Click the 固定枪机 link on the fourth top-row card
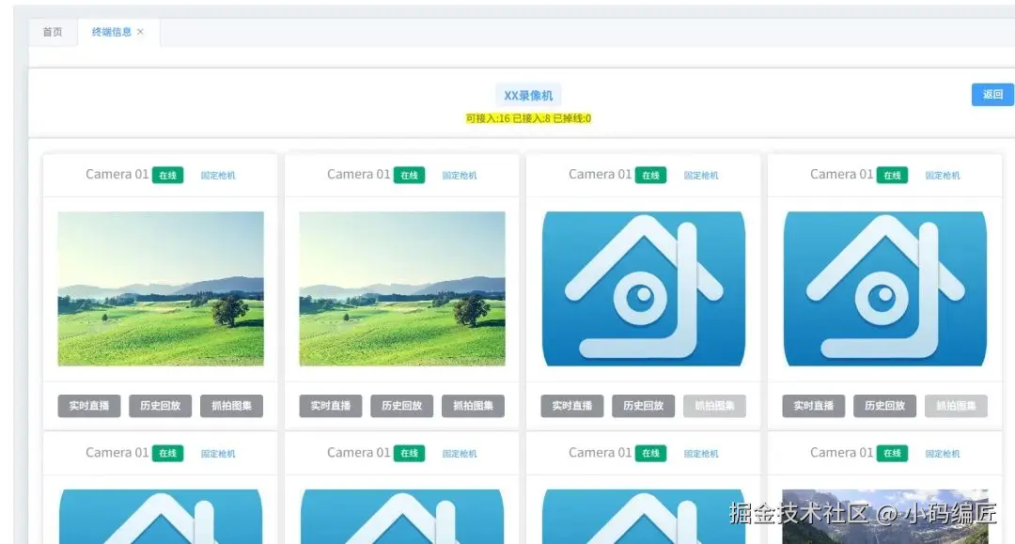 [943, 176]
